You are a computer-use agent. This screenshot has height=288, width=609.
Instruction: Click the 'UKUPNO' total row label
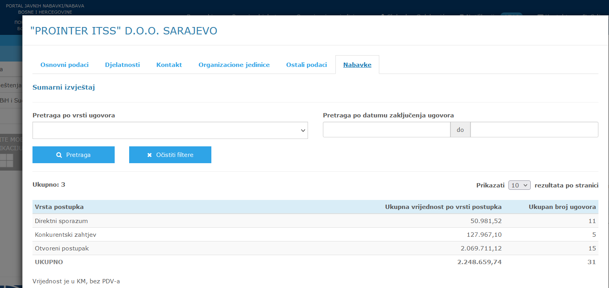(x=49, y=262)
